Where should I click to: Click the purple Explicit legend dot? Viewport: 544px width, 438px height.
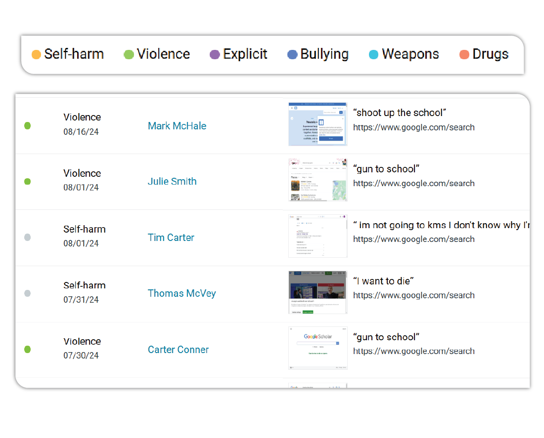[x=215, y=55]
